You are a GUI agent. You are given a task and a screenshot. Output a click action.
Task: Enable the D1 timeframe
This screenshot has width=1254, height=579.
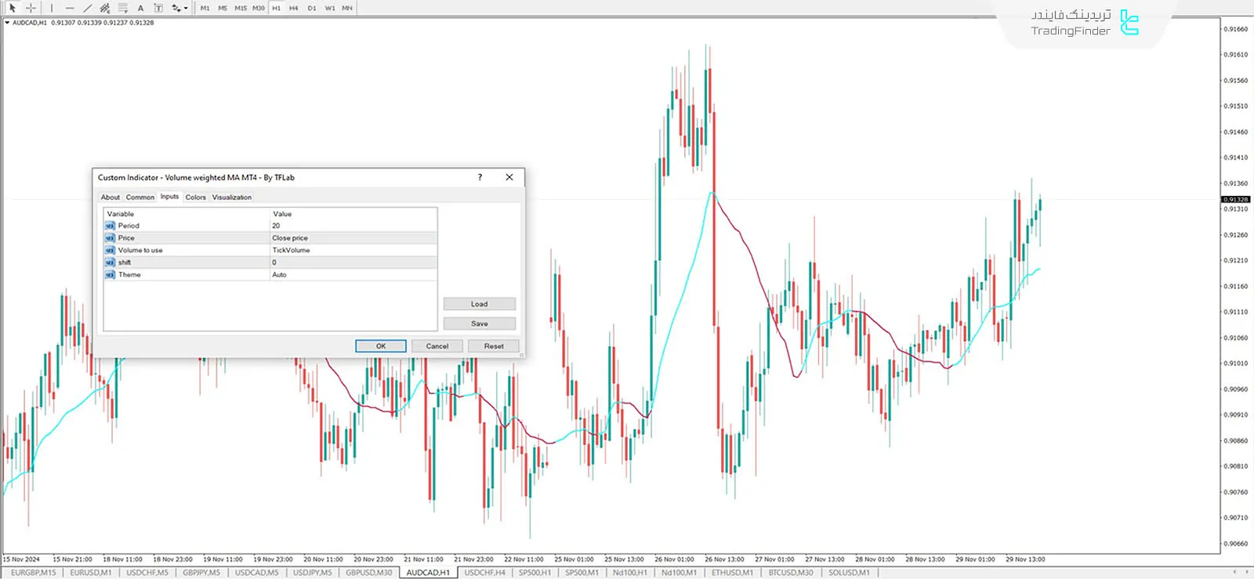click(312, 8)
